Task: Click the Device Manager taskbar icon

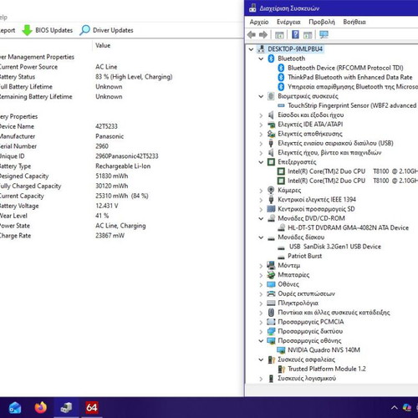Action: pos(66,407)
